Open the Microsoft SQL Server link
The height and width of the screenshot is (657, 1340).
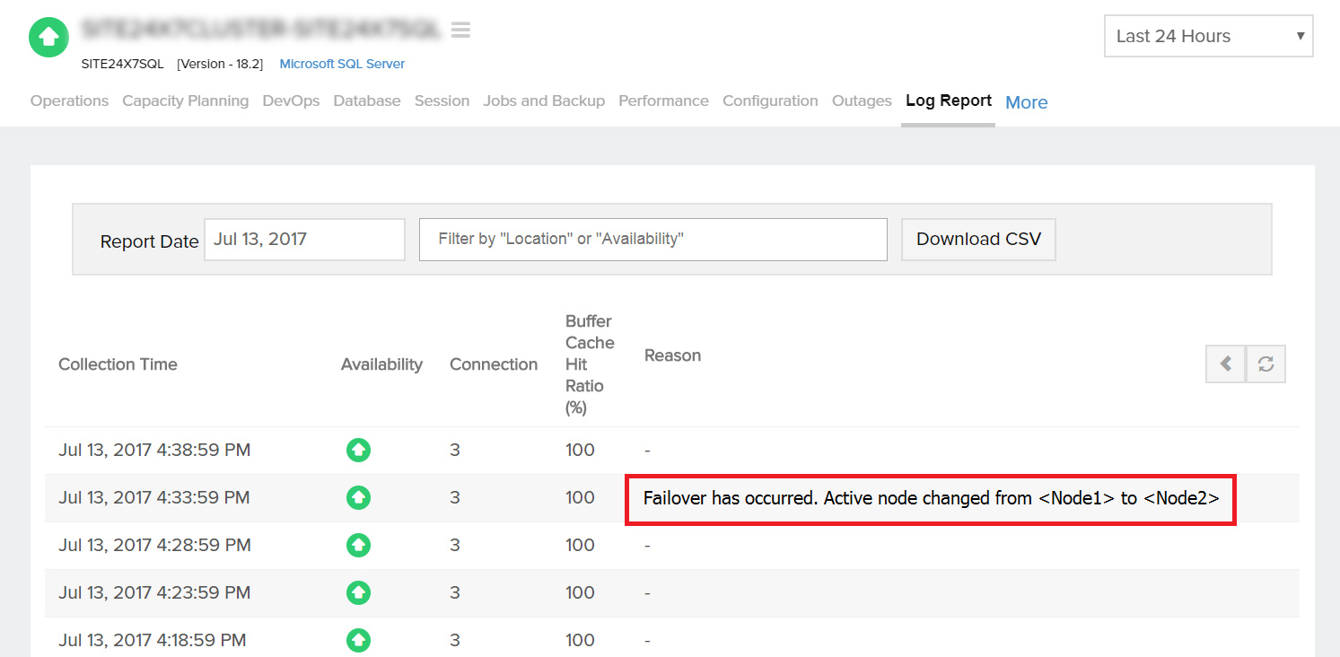point(342,64)
